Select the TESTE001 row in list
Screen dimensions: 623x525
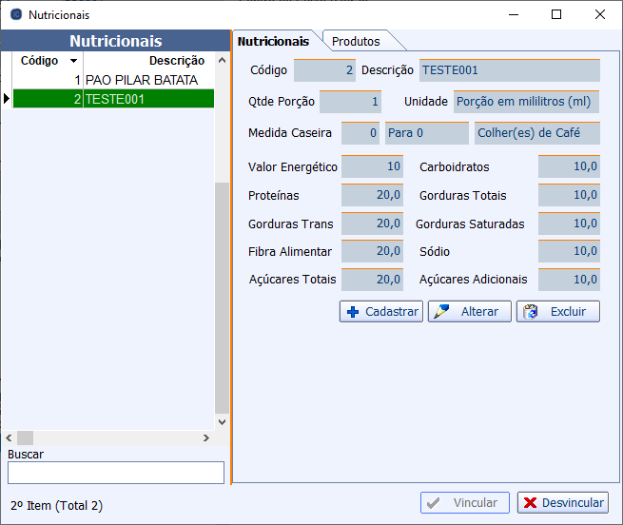click(141, 99)
